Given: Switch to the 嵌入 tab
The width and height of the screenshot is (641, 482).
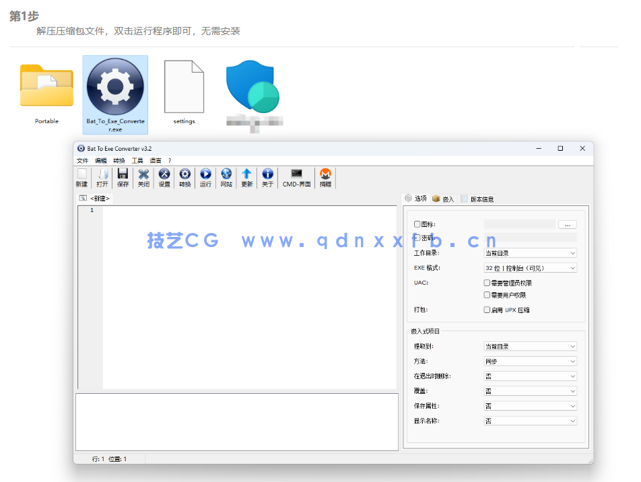Looking at the screenshot, I should coord(444,198).
